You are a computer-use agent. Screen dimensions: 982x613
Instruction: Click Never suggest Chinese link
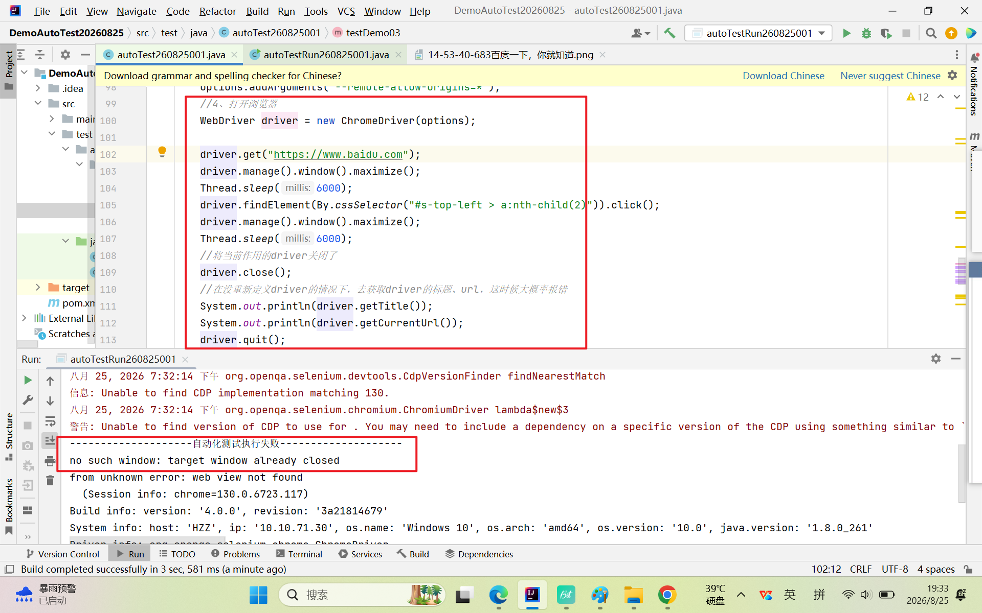pos(890,76)
